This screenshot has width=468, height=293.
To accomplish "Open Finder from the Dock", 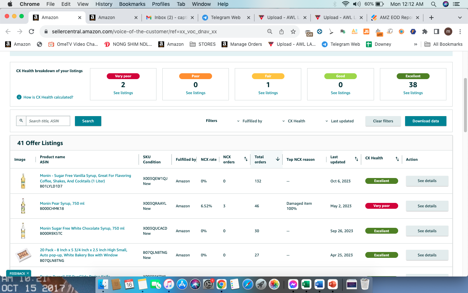I will pyautogui.click(x=104, y=284).
